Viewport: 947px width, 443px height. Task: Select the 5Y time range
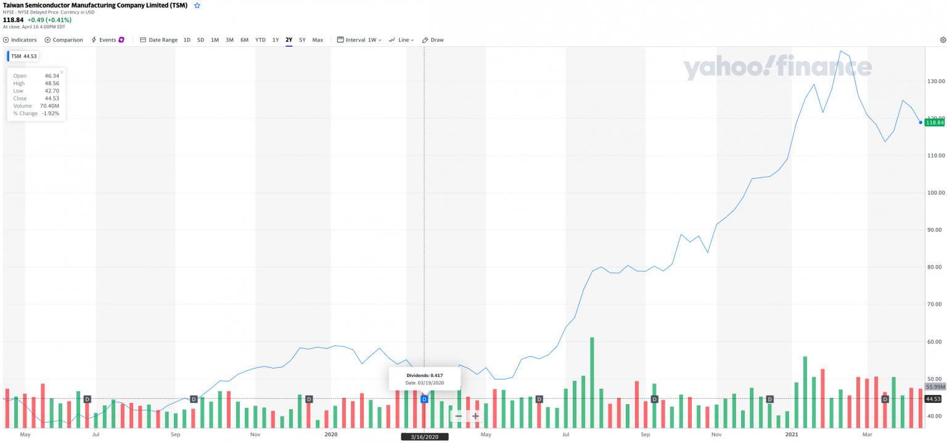302,40
